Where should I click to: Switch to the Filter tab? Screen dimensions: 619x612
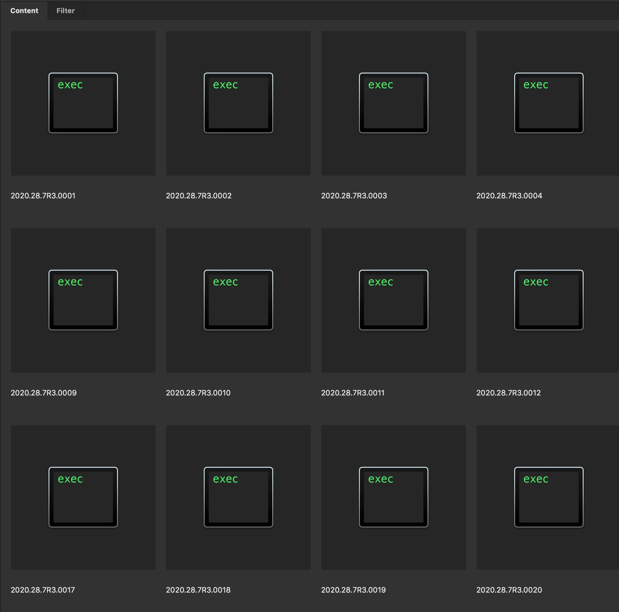(65, 11)
